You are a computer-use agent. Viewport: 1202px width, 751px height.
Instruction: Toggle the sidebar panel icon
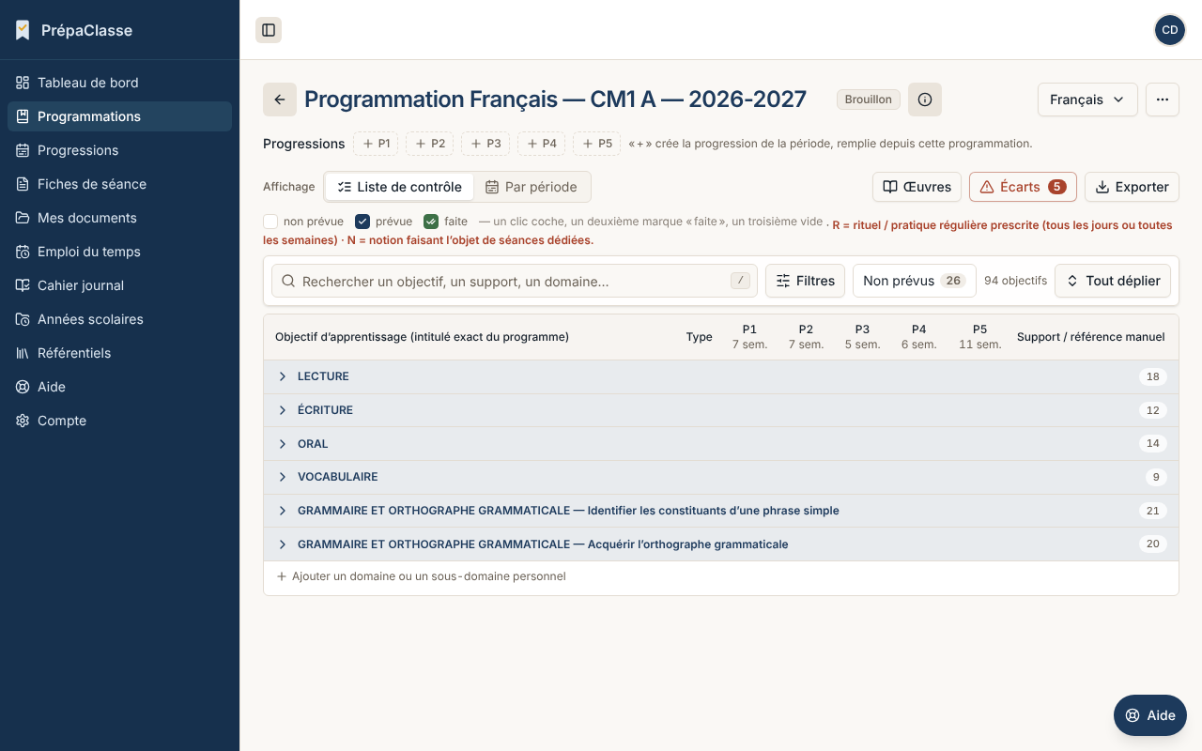tap(269, 30)
